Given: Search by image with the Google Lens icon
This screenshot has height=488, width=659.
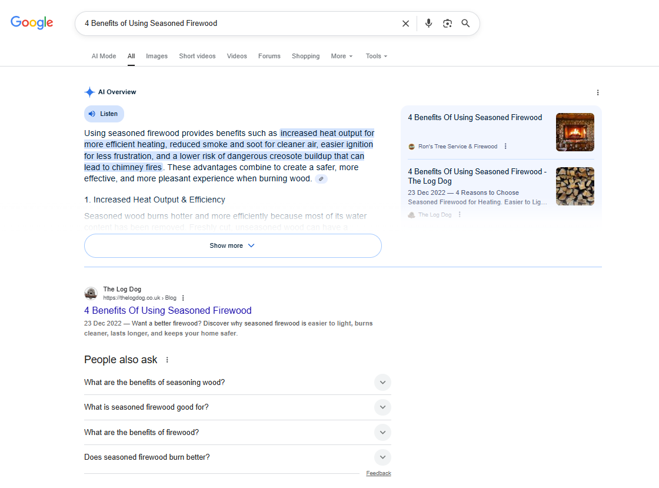Looking at the screenshot, I should pos(447,23).
